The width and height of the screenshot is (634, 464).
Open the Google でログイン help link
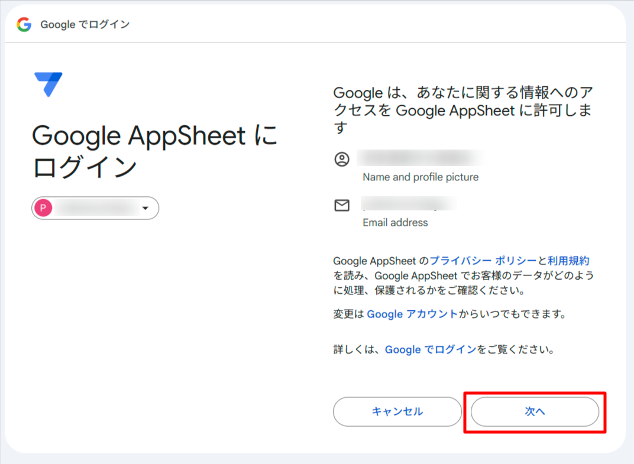coord(431,349)
